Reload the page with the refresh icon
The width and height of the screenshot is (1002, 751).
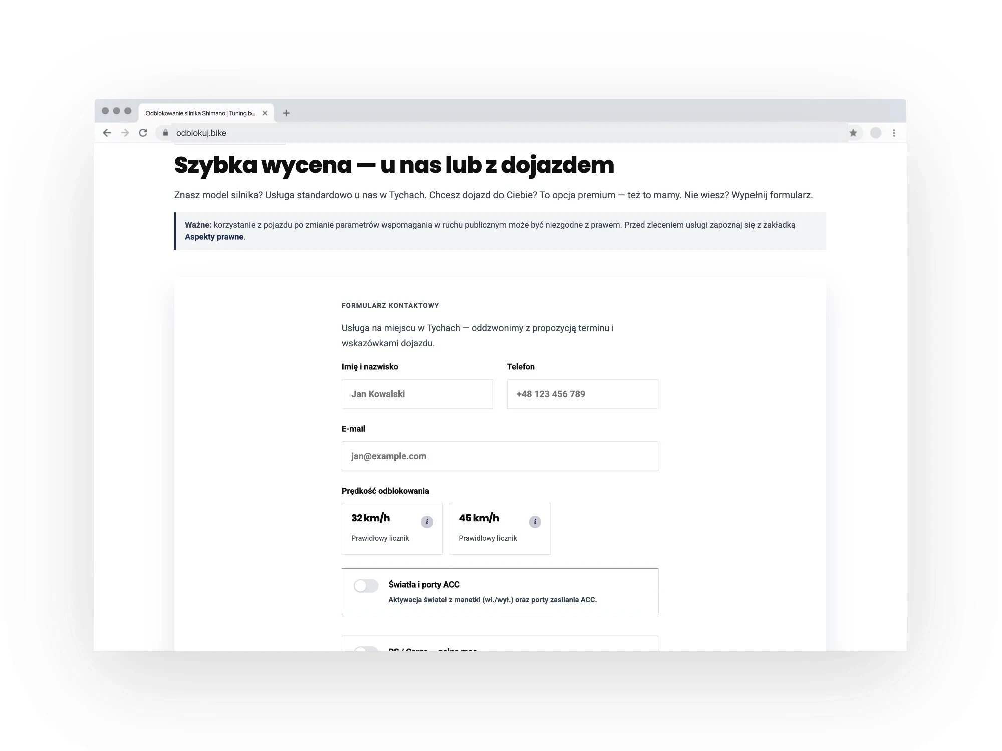coord(143,133)
